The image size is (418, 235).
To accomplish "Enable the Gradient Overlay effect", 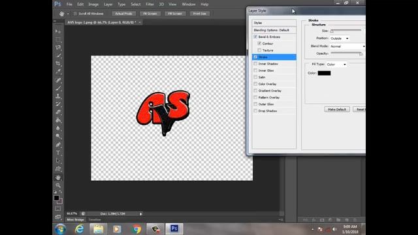I will [255, 91].
